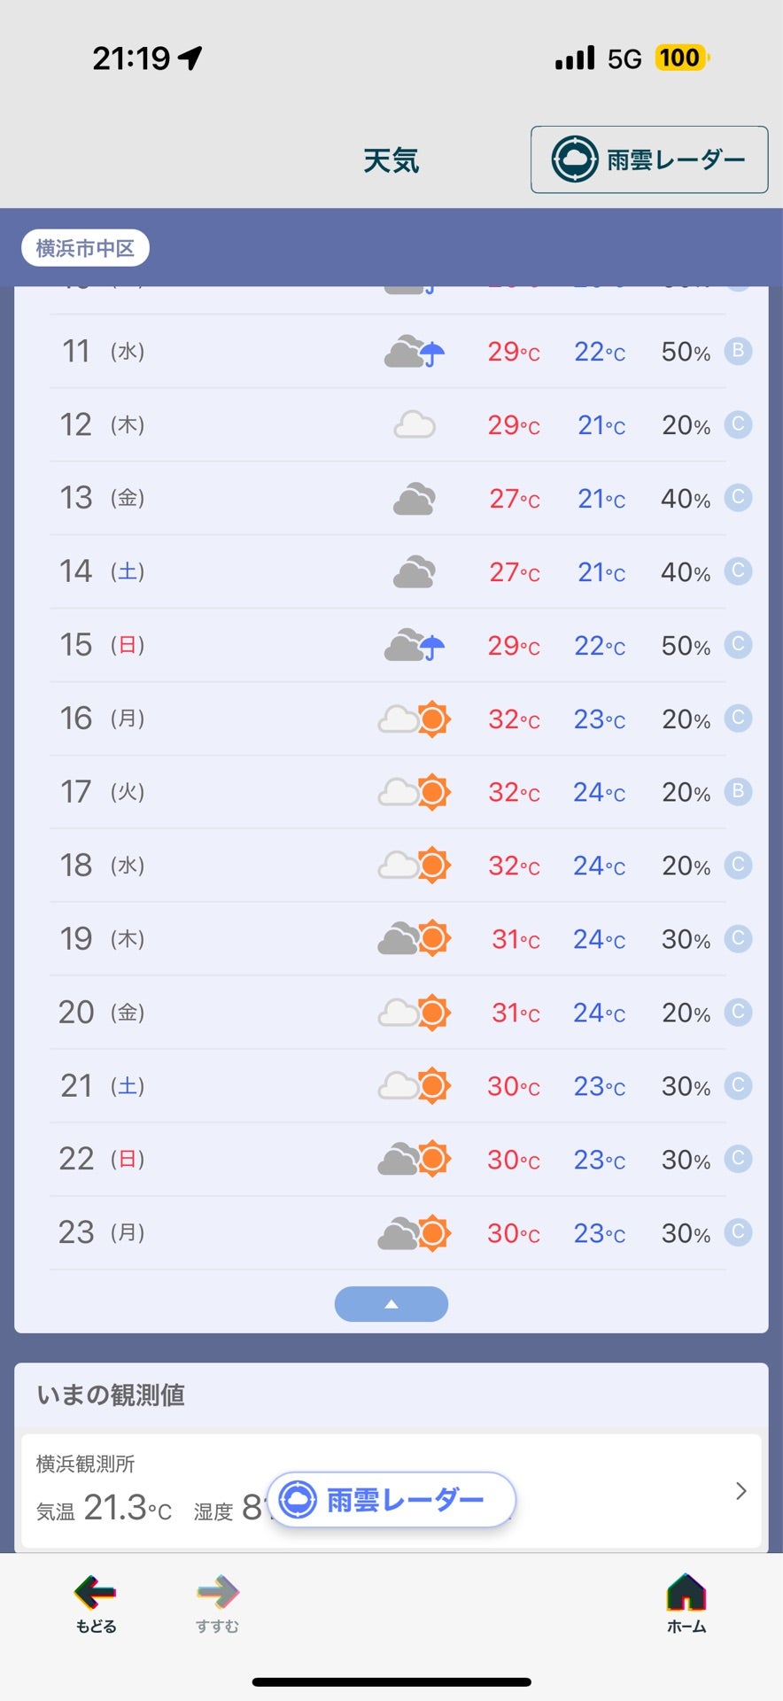Image resolution: width=783 pixels, height=1701 pixels.
Task: Collapse the forecast list with up arrow
Action: 391,1304
